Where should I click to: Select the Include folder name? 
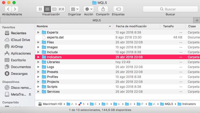pyautogui.click(x=52, y=52)
